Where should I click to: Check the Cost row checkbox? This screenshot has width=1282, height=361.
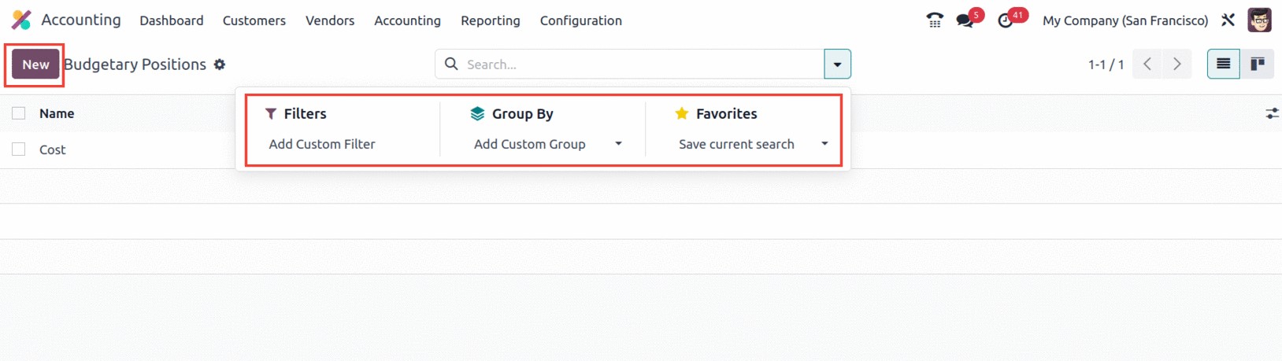click(19, 149)
